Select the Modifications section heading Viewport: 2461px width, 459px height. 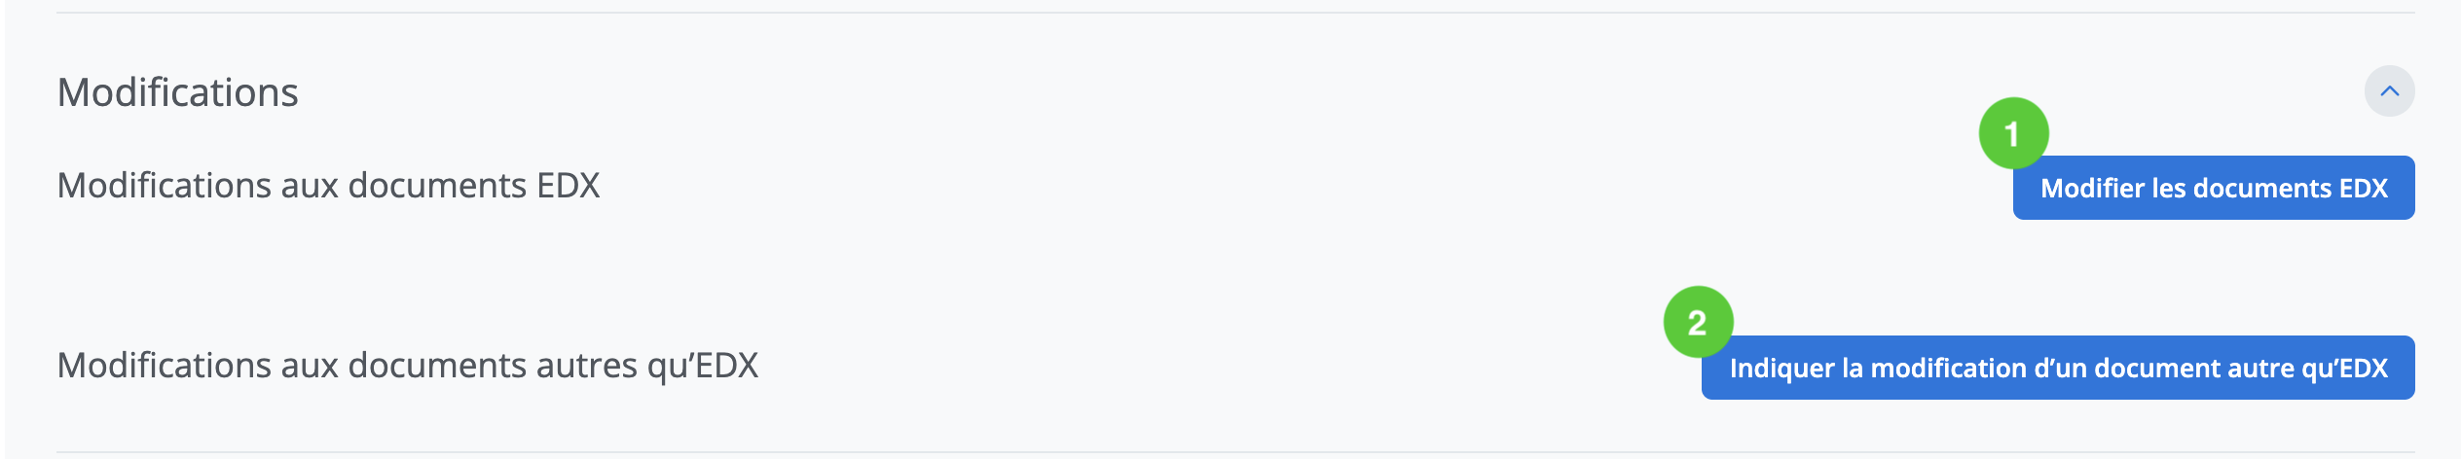(x=178, y=92)
